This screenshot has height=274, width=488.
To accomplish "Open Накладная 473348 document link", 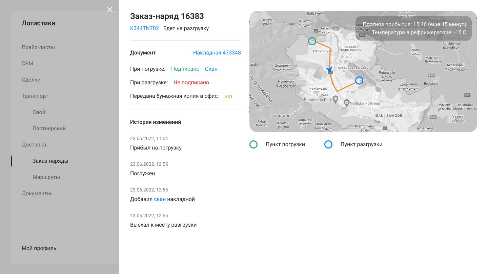I will 217,53.
